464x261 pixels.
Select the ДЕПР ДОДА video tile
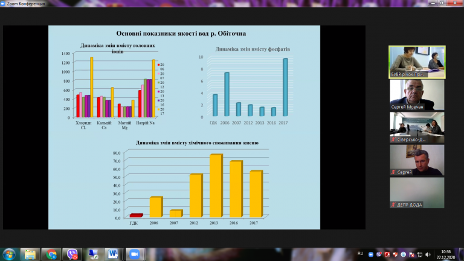tap(417, 193)
